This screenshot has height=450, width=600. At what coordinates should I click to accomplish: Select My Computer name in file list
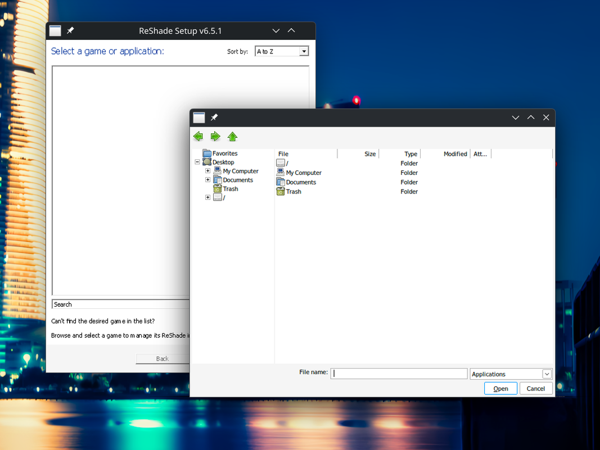coord(304,173)
